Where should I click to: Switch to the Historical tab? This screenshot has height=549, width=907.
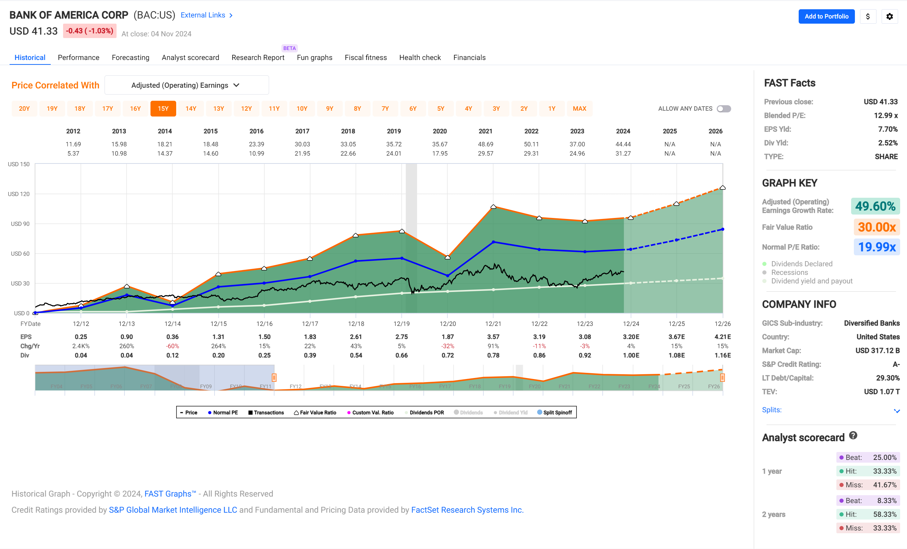tap(30, 58)
